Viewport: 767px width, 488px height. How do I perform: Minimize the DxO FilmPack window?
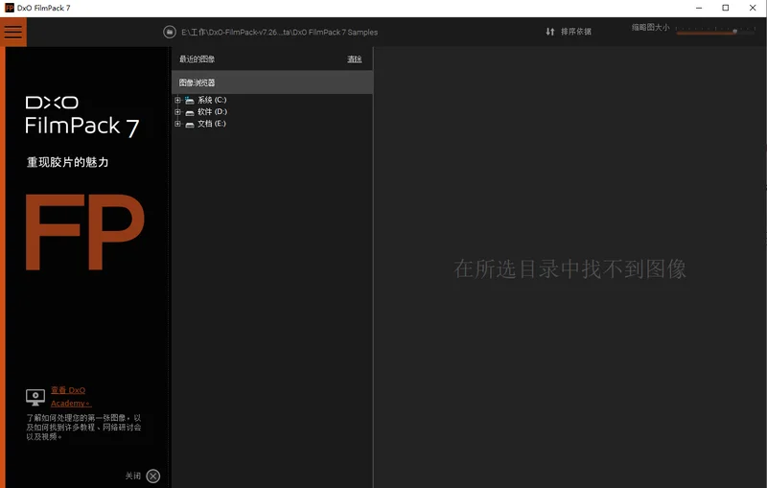click(699, 8)
